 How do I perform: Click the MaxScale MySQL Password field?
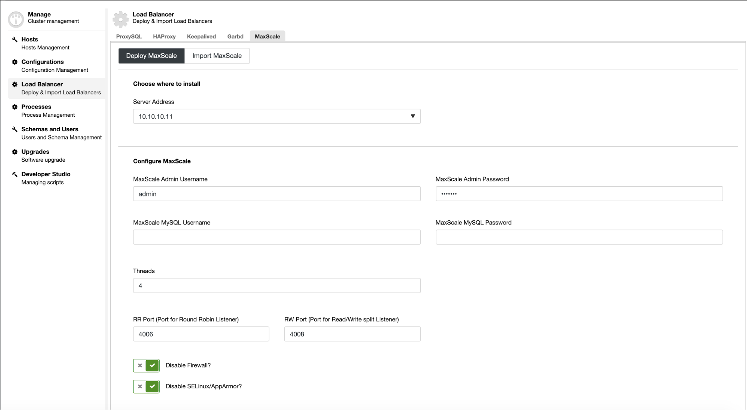tap(579, 237)
